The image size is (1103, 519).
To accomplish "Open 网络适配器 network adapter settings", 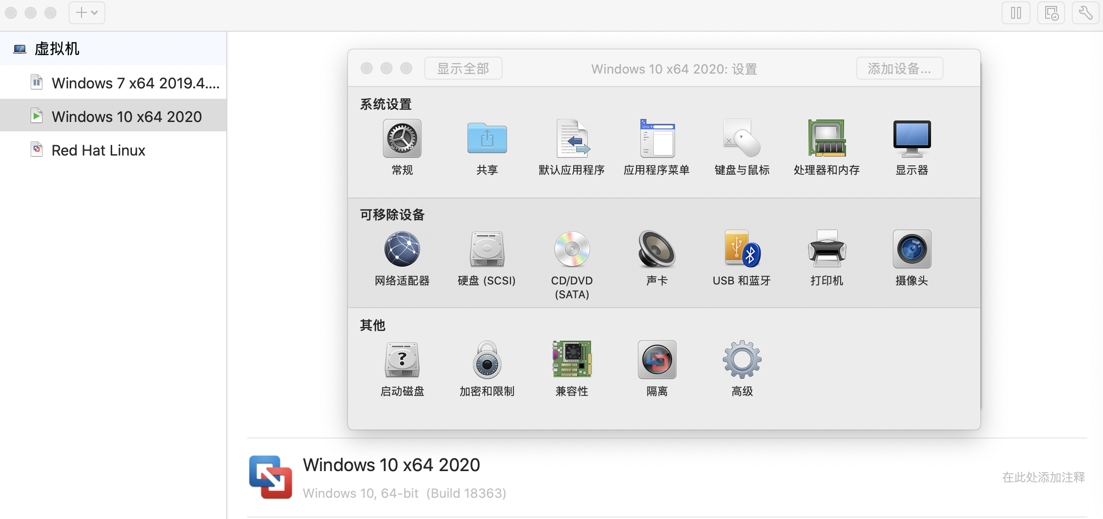I will (x=402, y=249).
